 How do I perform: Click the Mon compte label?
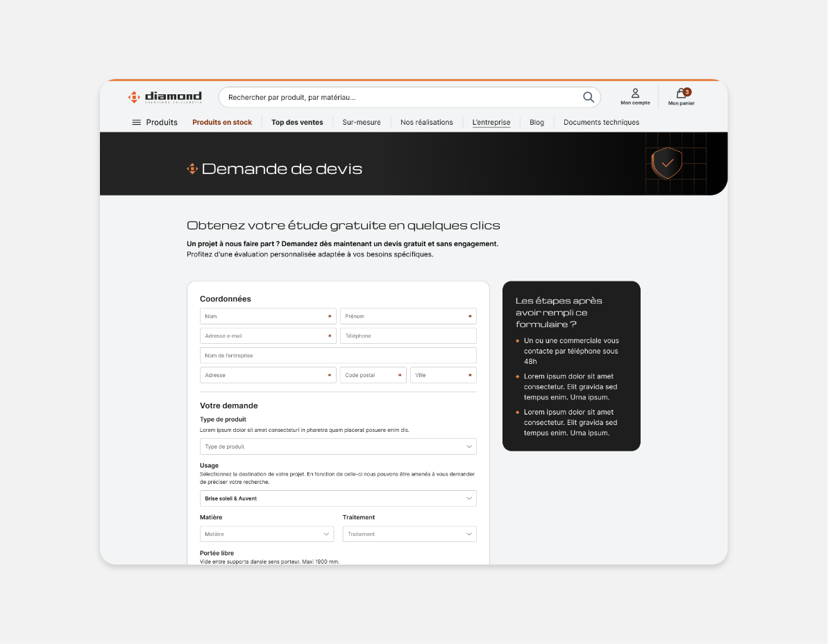[635, 103]
